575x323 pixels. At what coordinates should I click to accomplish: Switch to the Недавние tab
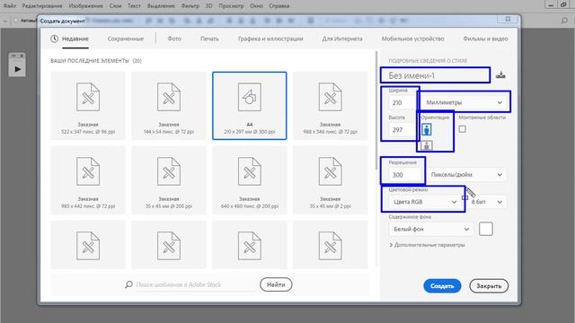click(x=75, y=39)
